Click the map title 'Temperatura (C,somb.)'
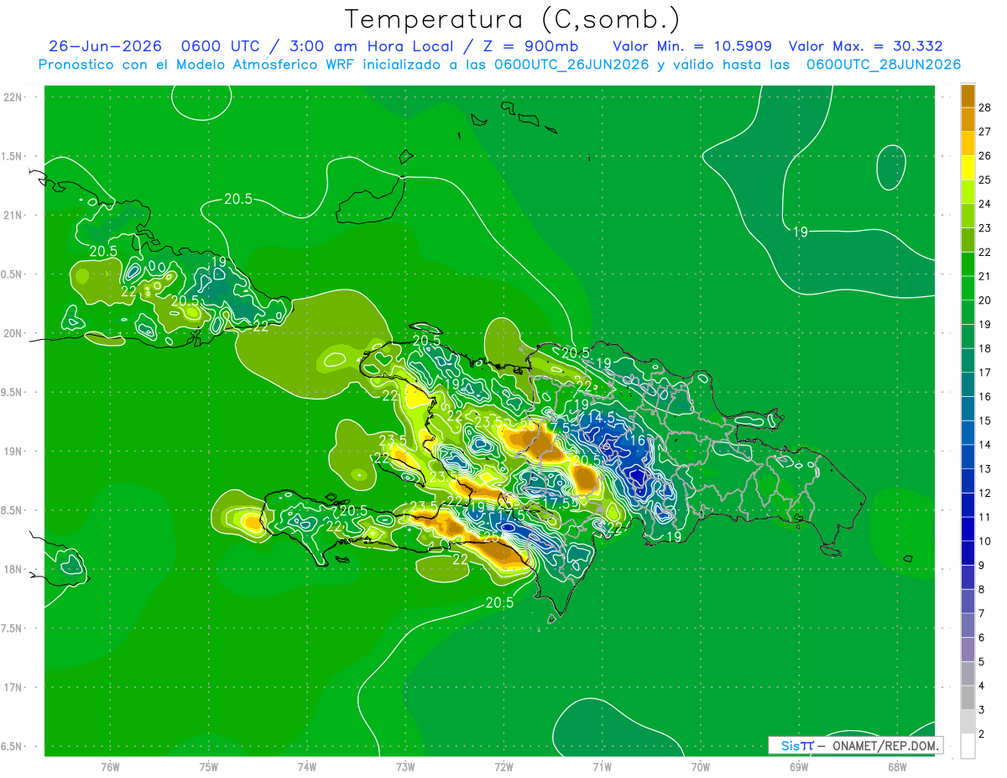Image resolution: width=1007 pixels, height=778 pixels. click(513, 19)
